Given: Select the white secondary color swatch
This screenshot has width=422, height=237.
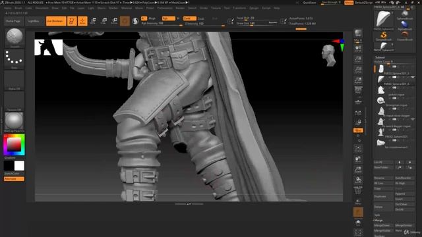Looking at the screenshot, I should pyautogui.click(x=19, y=166).
